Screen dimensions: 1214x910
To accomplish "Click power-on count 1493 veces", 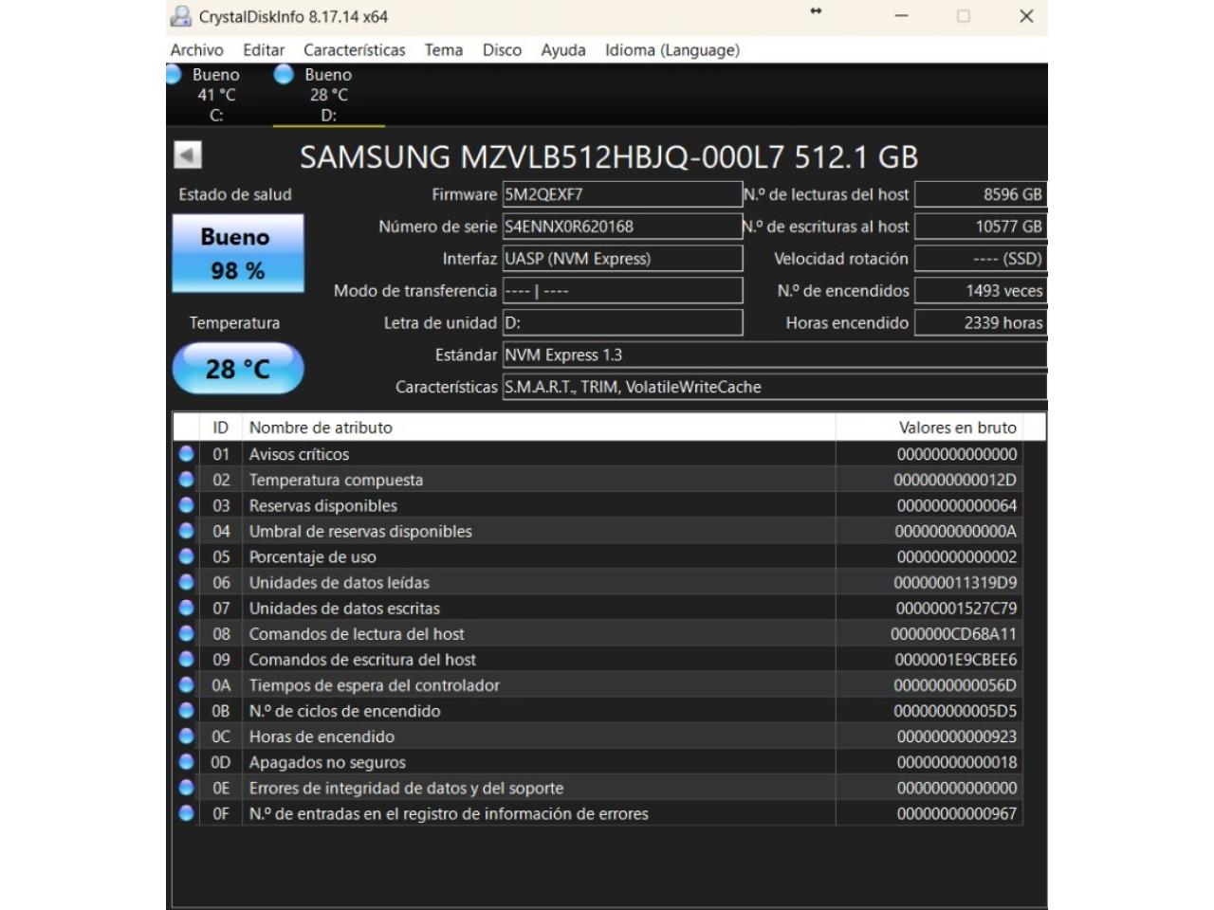I will tap(981, 291).
